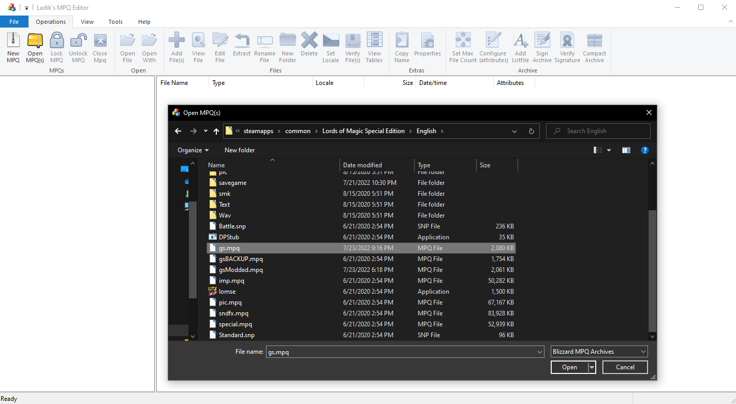Click the Set Max File Count icon
Screen dimensions: 736x404
463,40
